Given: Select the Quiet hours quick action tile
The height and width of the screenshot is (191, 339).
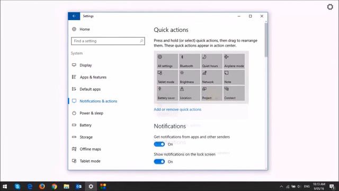Looking at the screenshot, I should point(212,62).
